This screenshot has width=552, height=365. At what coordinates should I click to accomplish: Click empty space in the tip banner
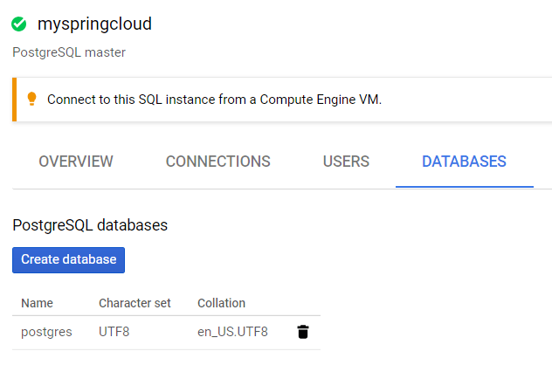point(472,100)
